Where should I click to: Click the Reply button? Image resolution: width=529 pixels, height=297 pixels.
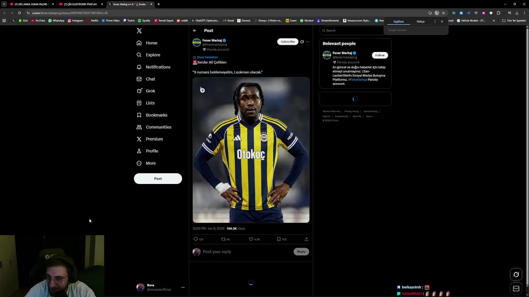301,252
